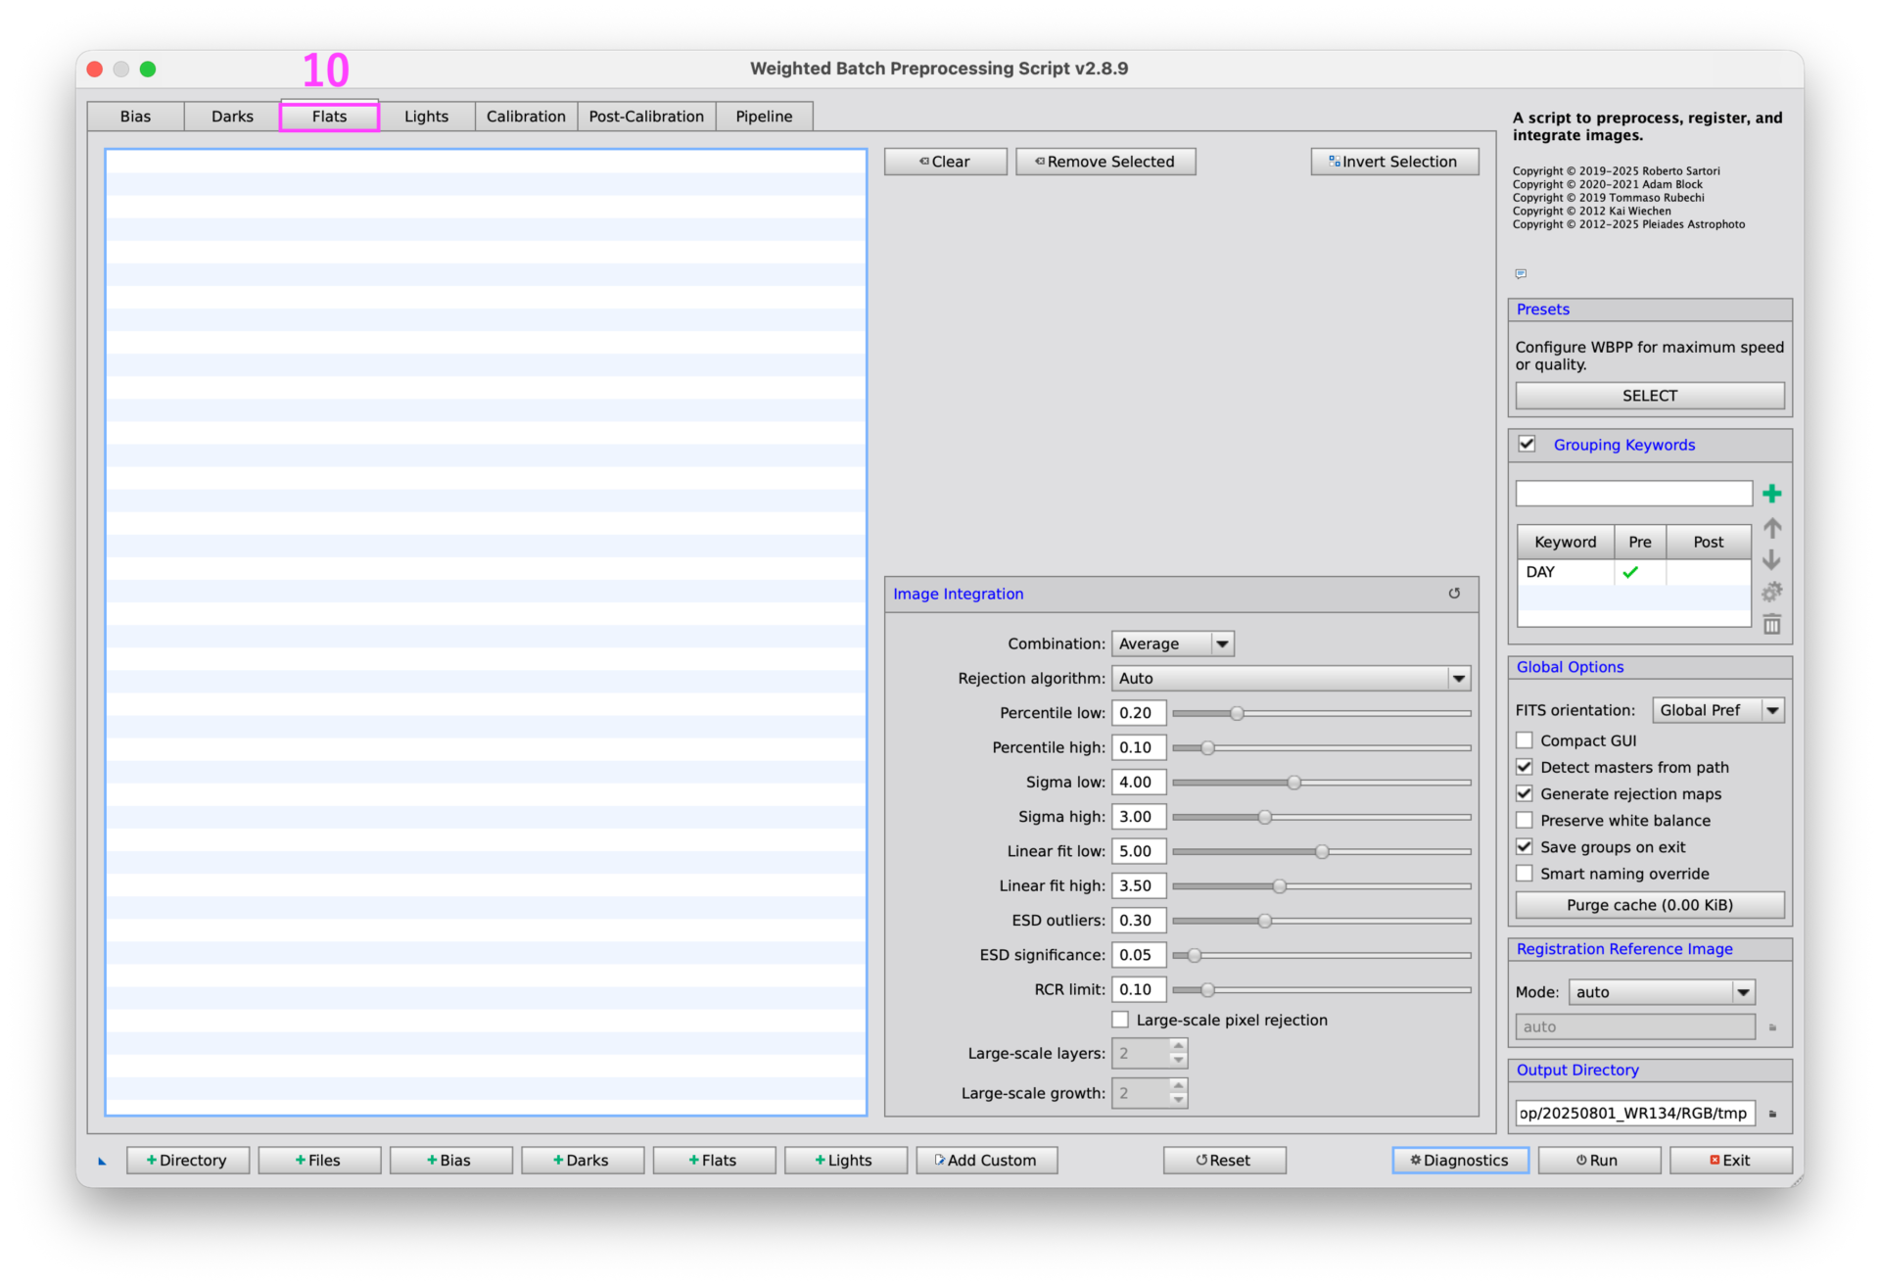The image size is (1880, 1286).
Task: Toggle Generate rejection maps checkbox
Action: pyautogui.click(x=1525, y=793)
